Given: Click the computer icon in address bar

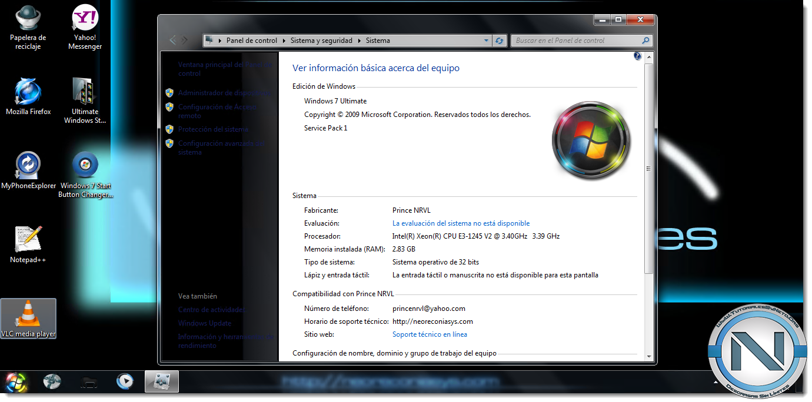Looking at the screenshot, I should 209,41.
